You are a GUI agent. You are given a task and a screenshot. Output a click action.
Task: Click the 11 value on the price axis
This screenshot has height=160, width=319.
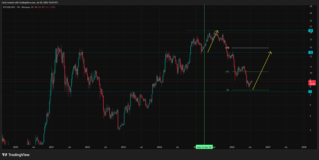310,67
